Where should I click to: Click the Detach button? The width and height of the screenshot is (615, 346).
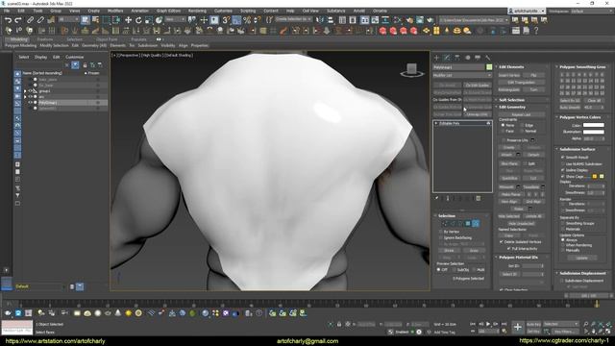click(x=533, y=155)
